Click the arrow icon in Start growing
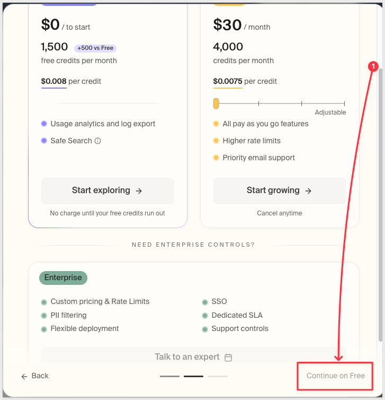The image size is (385, 400). [308, 191]
